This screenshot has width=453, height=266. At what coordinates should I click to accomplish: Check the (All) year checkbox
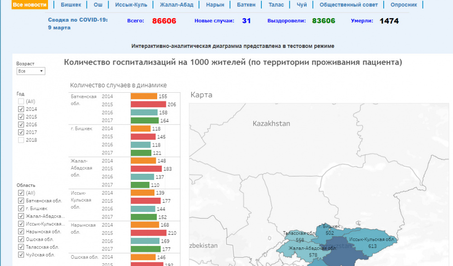21,101
